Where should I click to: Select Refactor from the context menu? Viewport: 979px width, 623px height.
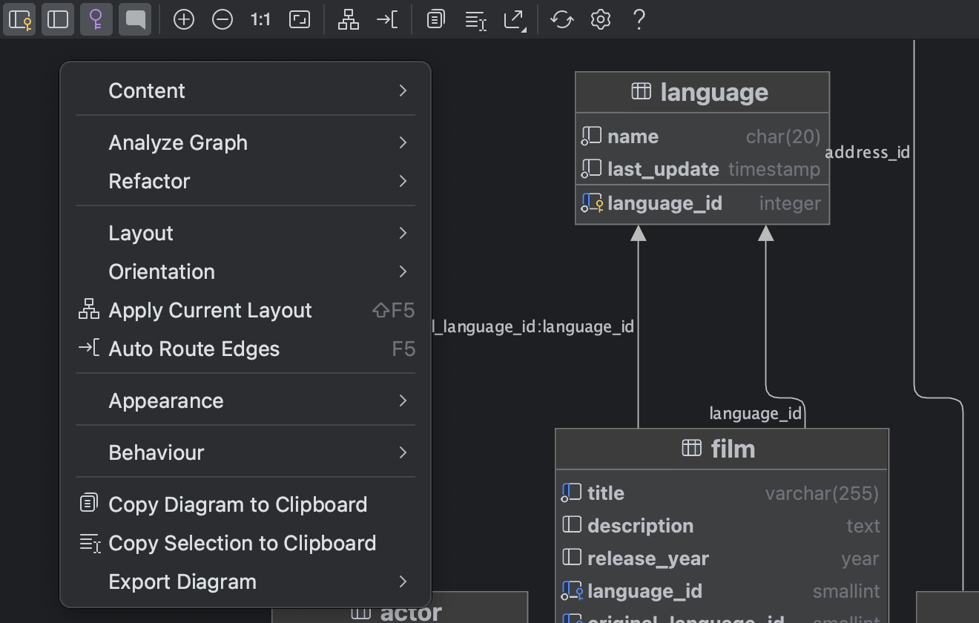[x=245, y=181]
